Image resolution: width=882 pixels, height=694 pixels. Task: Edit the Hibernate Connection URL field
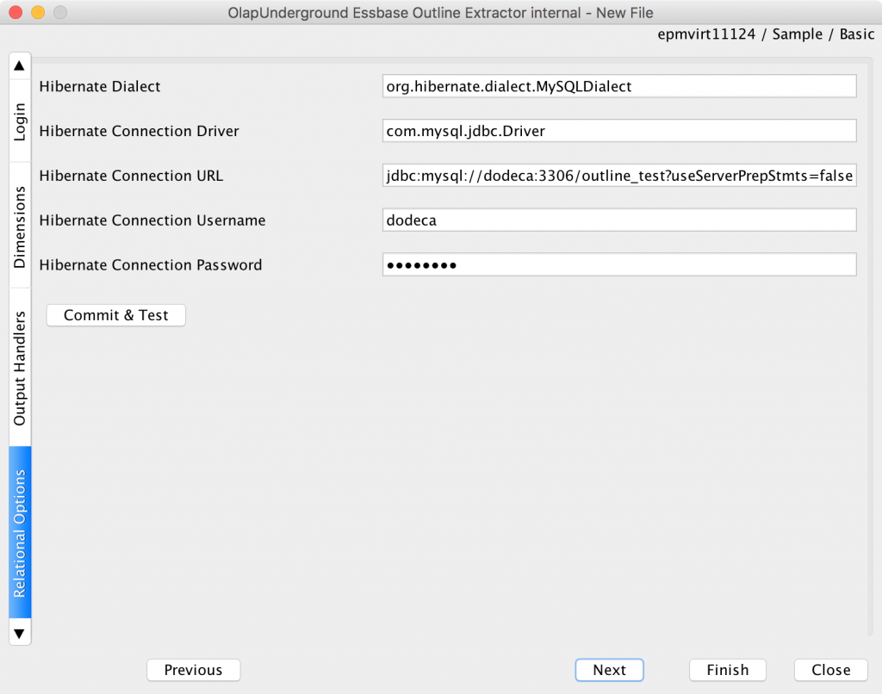[x=619, y=176]
